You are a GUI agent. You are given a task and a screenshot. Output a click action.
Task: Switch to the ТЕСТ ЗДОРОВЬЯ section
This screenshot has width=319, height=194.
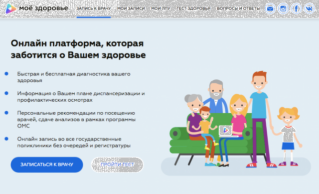pyautogui.click(x=193, y=8)
